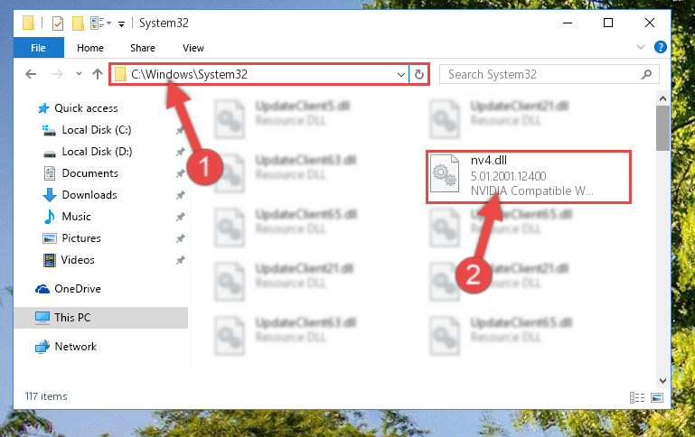695x437 pixels.
Task: Select the nv4.dll file
Action: coord(529,177)
